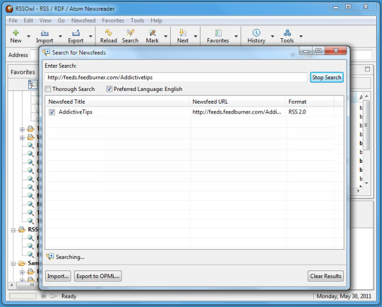The height and width of the screenshot is (307, 382).
Task: Open dropdown arrow next to Next
Action: [196, 36]
